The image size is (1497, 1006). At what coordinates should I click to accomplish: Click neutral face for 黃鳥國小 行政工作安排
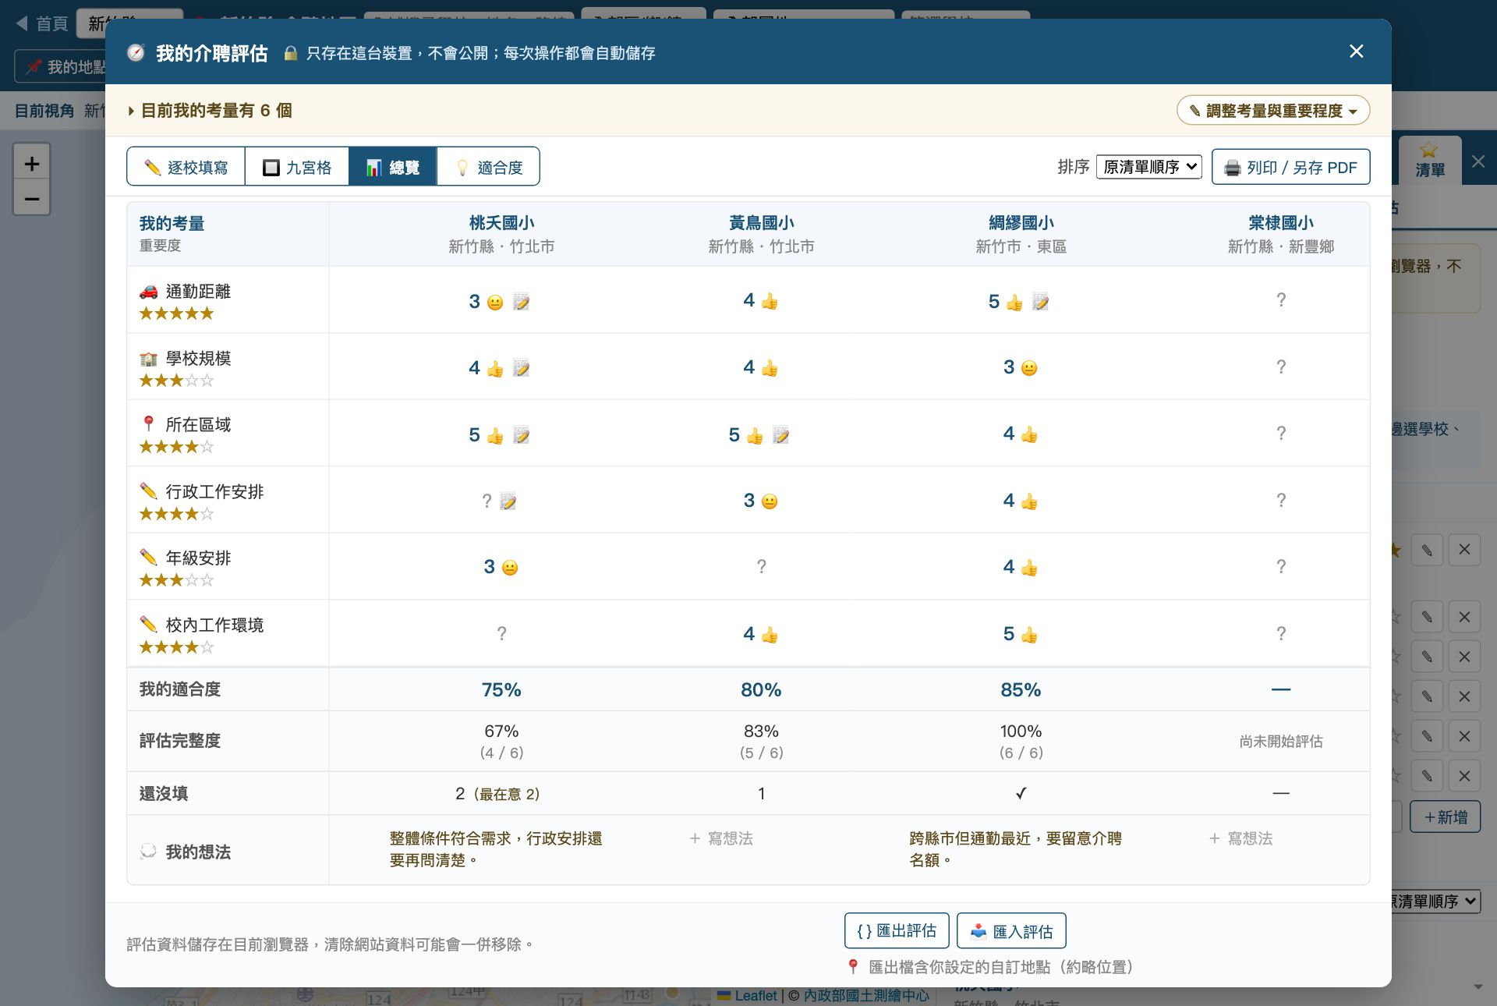pos(770,501)
